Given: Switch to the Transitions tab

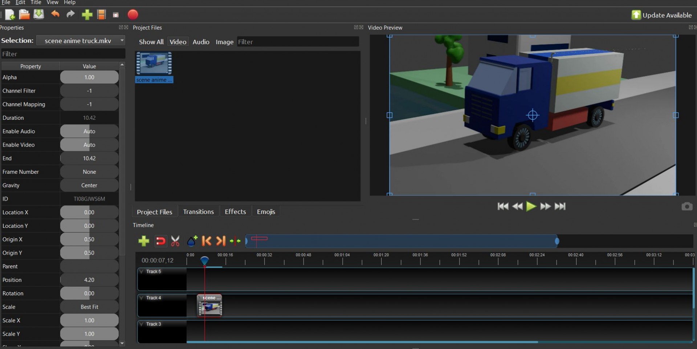Looking at the screenshot, I should pyautogui.click(x=198, y=212).
